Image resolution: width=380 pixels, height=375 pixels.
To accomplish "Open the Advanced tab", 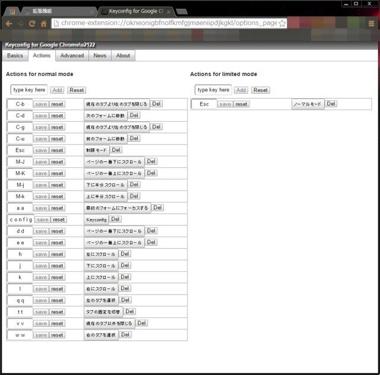I will tap(72, 56).
